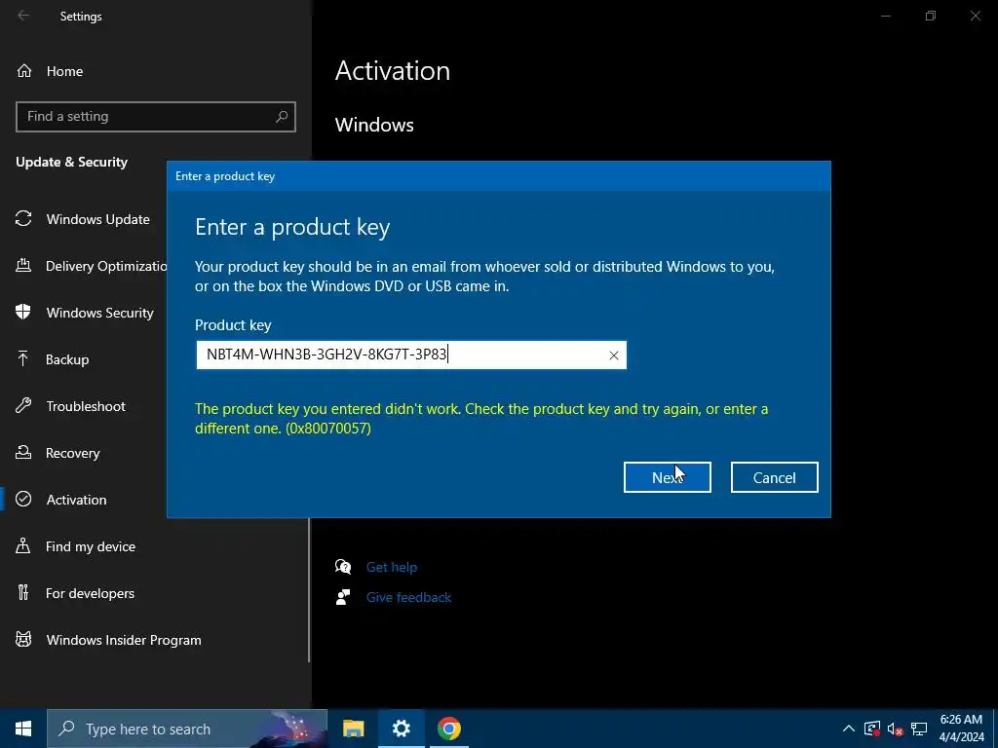Click the Home icon in sidebar

(24, 70)
